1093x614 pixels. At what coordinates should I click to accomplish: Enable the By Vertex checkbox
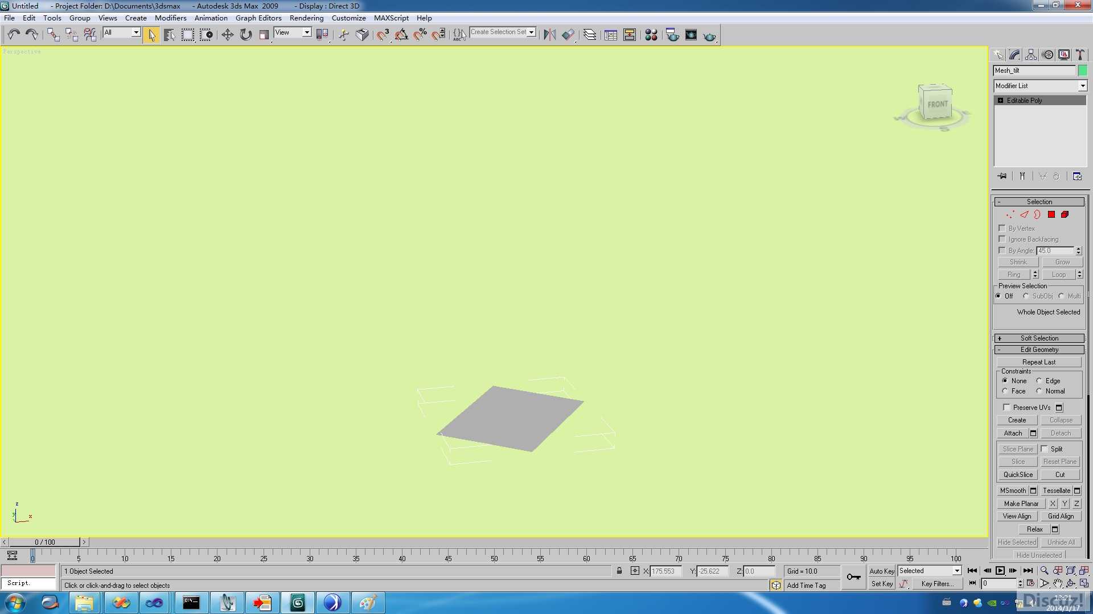(x=1002, y=228)
